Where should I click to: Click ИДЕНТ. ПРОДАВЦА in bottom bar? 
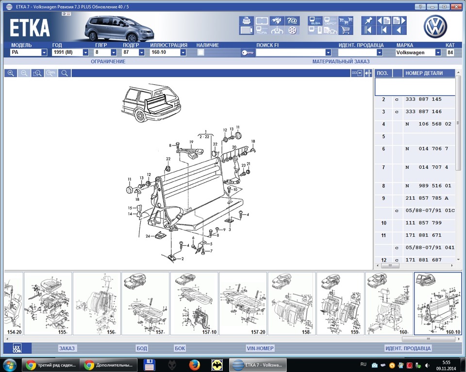point(408,348)
